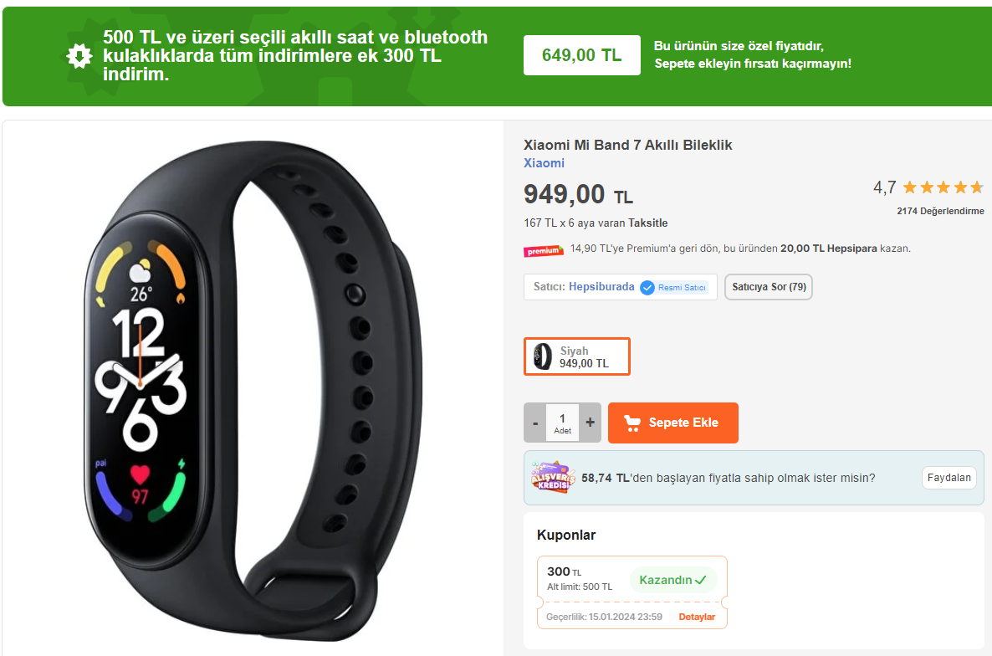Open the Hepsiburada seller link
Image resolution: width=992 pixels, height=656 pixels.
pyautogui.click(x=601, y=286)
